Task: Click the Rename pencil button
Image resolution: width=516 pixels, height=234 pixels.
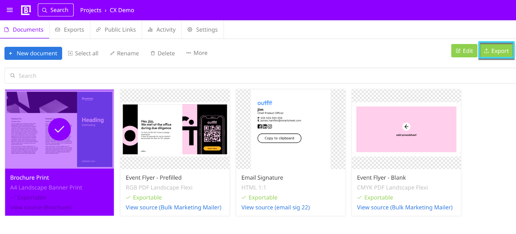Action: tap(124, 53)
